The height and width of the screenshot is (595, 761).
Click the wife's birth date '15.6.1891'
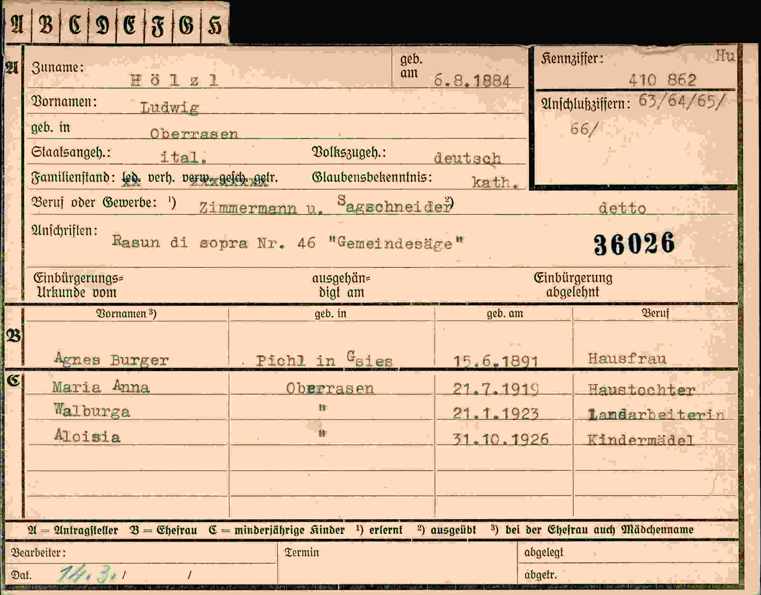coord(495,361)
